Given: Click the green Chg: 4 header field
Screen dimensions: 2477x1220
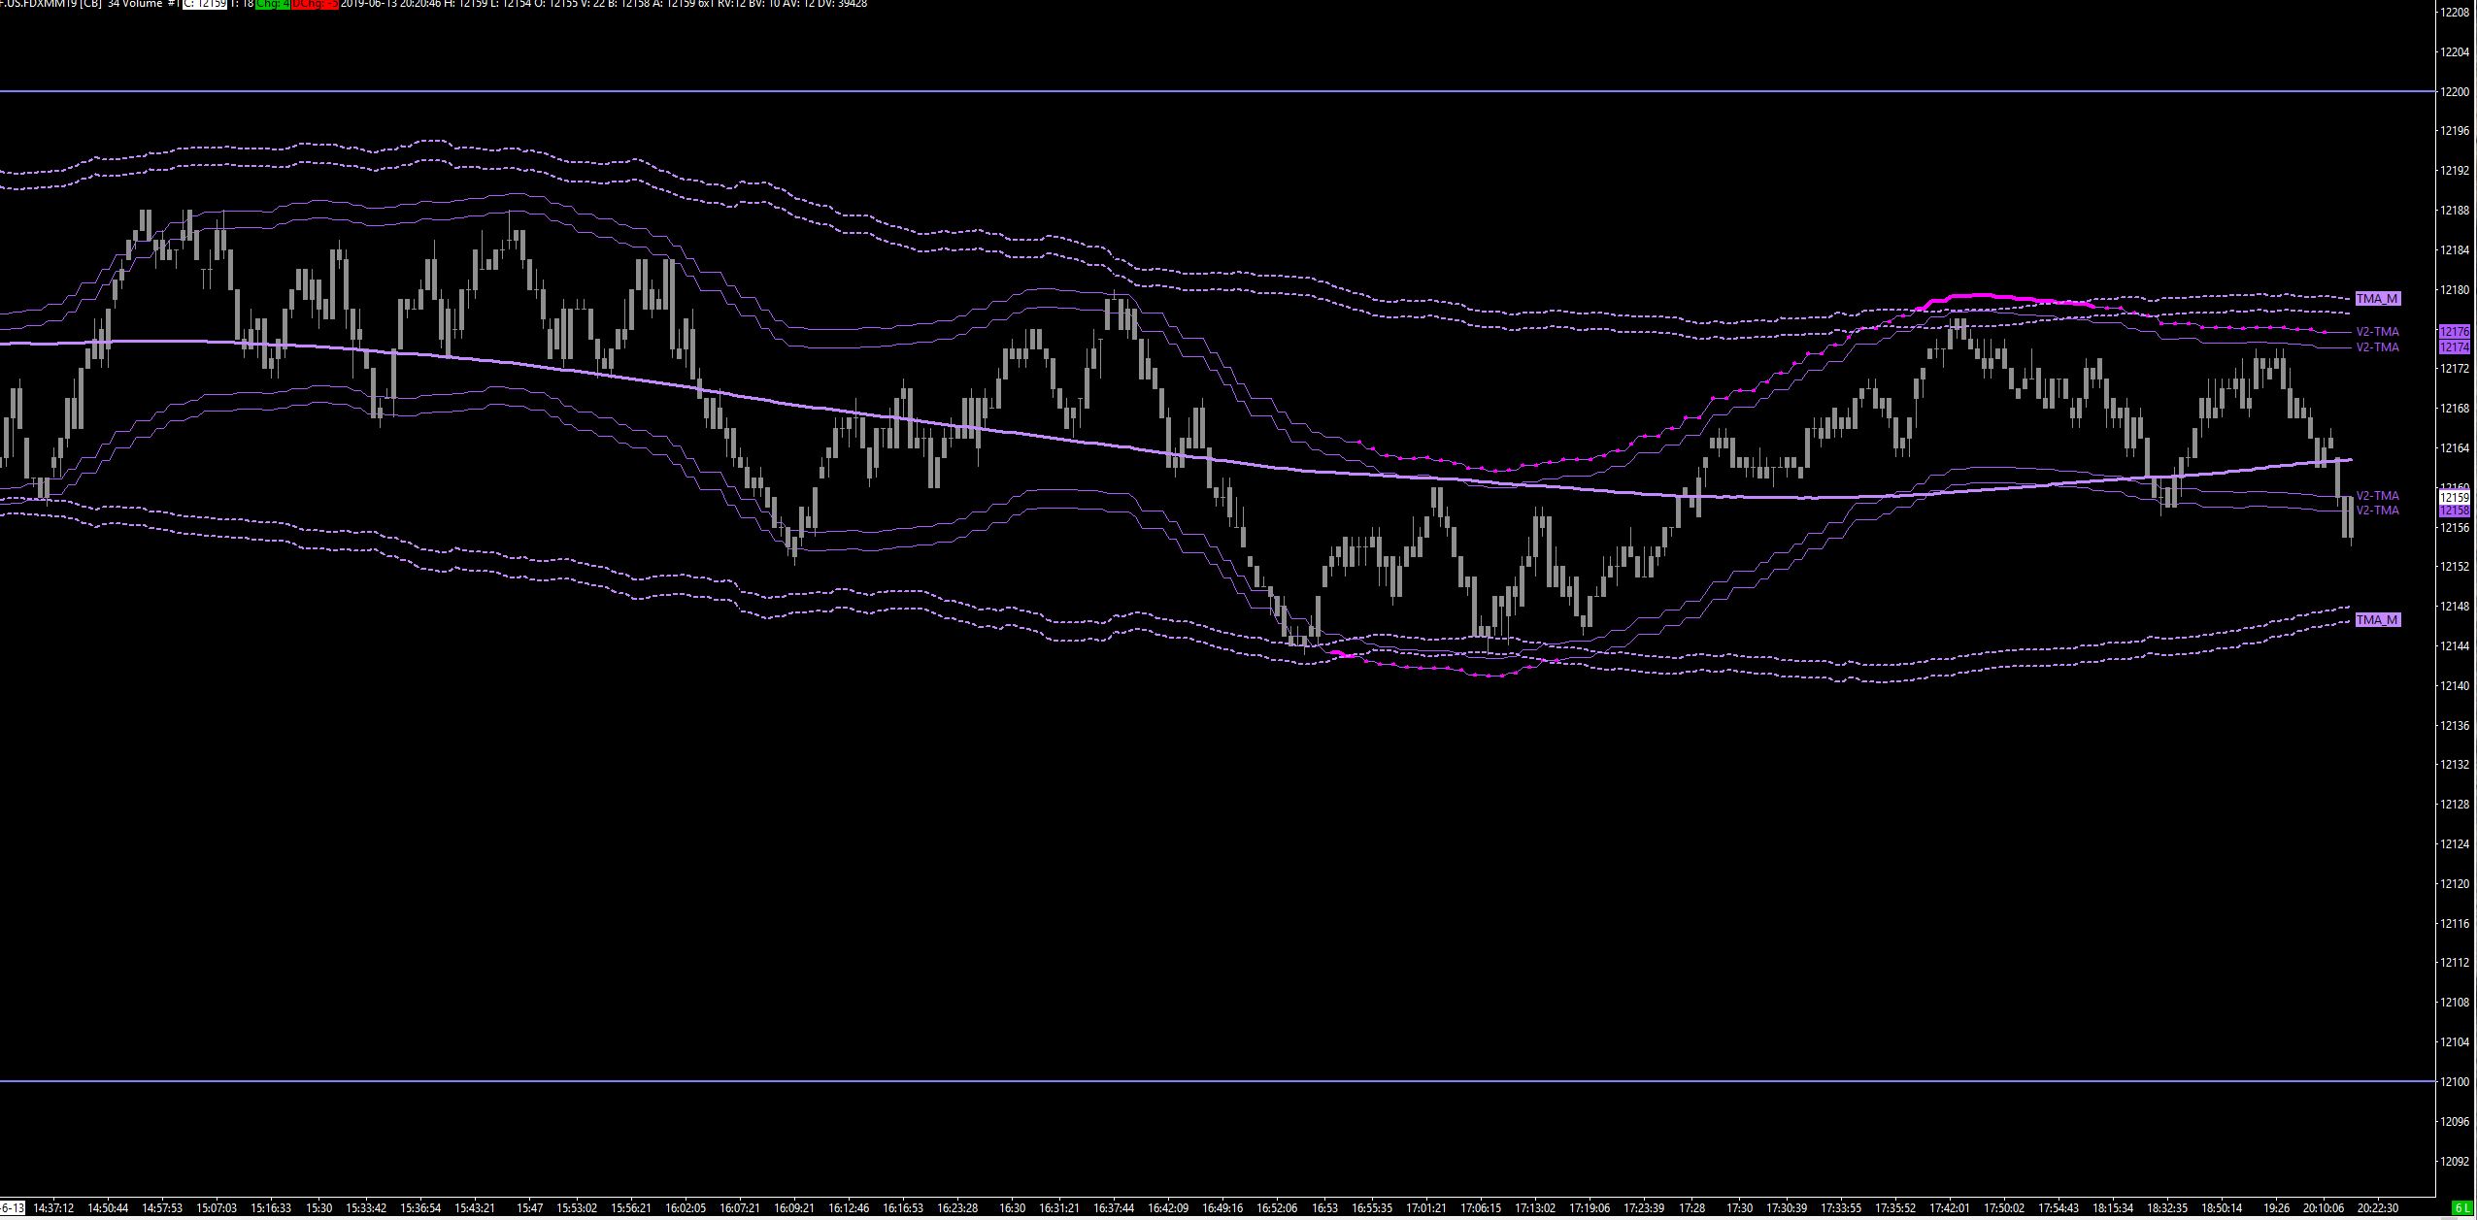Looking at the screenshot, I should point(272,4).
